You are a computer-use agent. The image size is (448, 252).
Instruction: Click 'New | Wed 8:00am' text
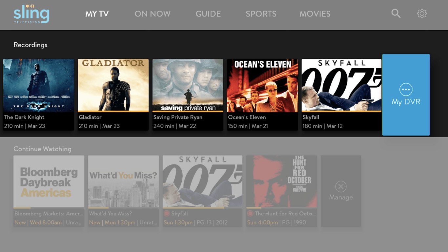[38, 222]
